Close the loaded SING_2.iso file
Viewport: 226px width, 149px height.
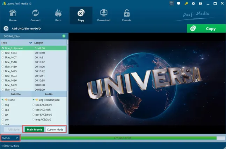[64, 36]
